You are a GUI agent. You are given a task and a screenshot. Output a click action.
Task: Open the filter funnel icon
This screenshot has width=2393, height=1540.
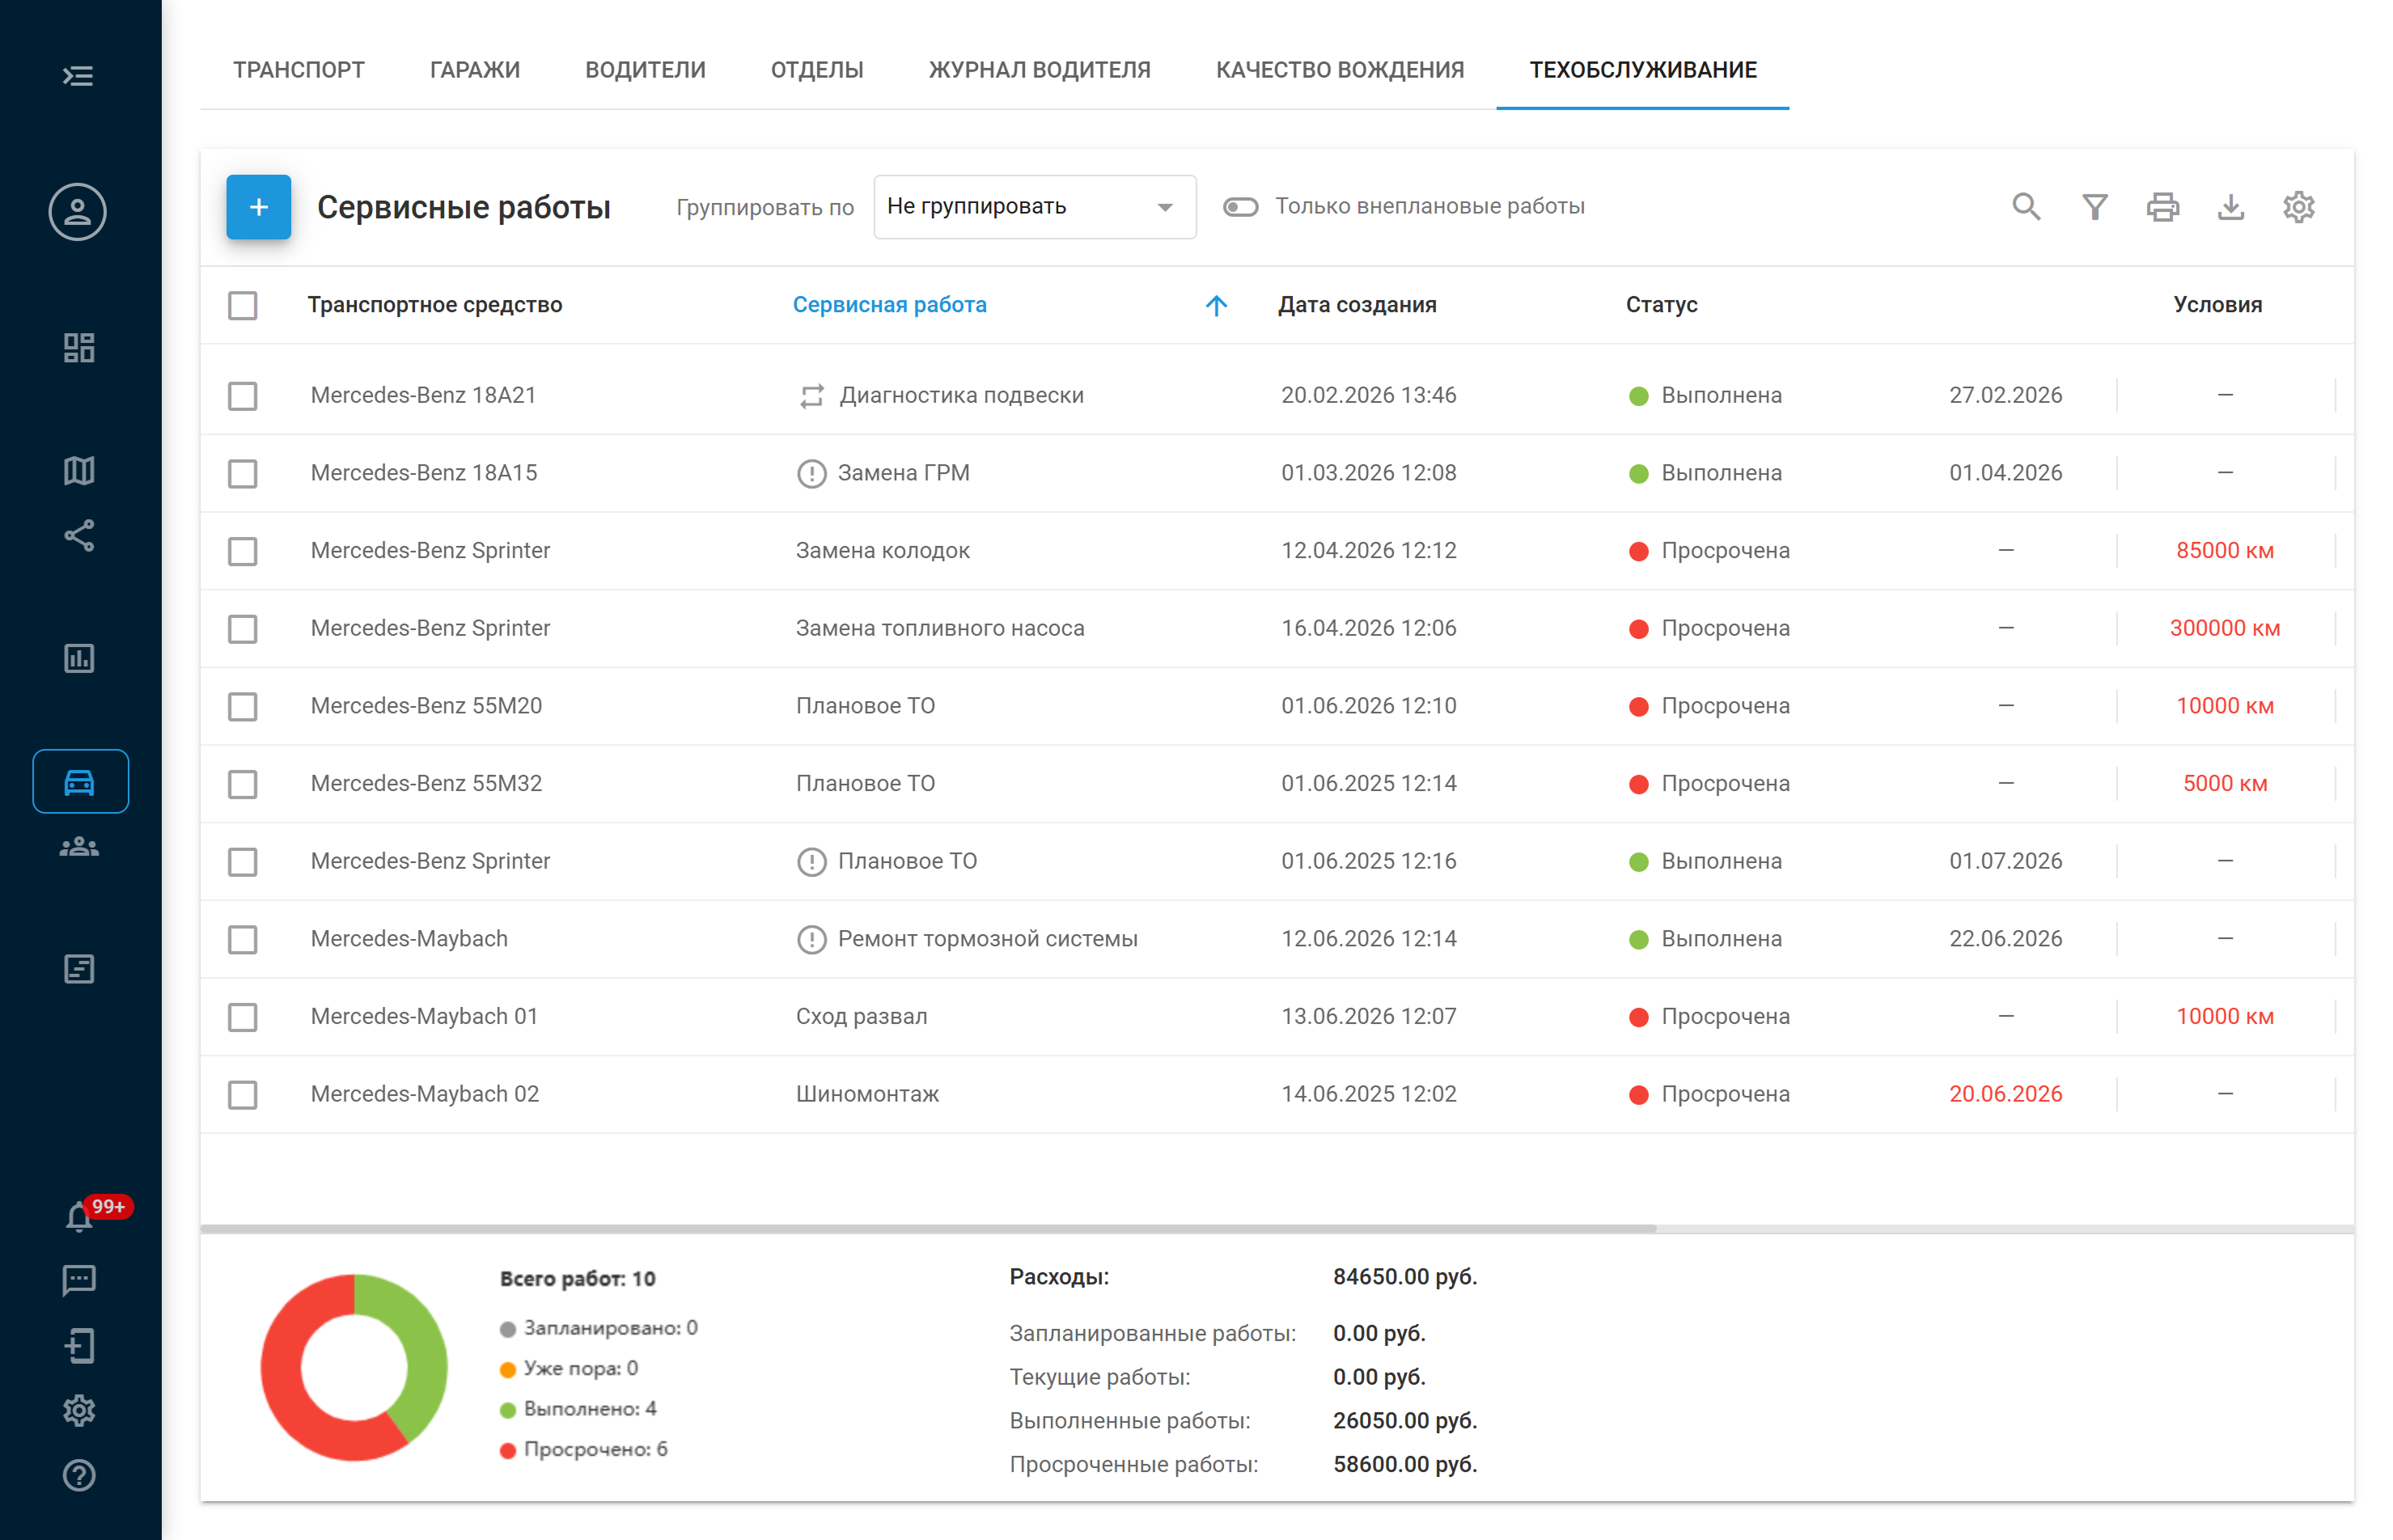[2094, 207]
